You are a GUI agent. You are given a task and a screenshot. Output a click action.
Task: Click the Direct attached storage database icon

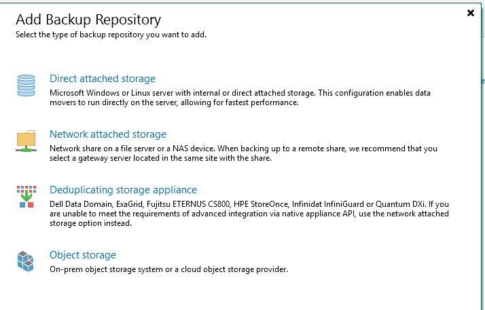click(26, 85)
